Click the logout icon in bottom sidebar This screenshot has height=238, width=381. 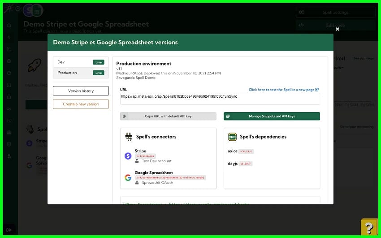9,230
